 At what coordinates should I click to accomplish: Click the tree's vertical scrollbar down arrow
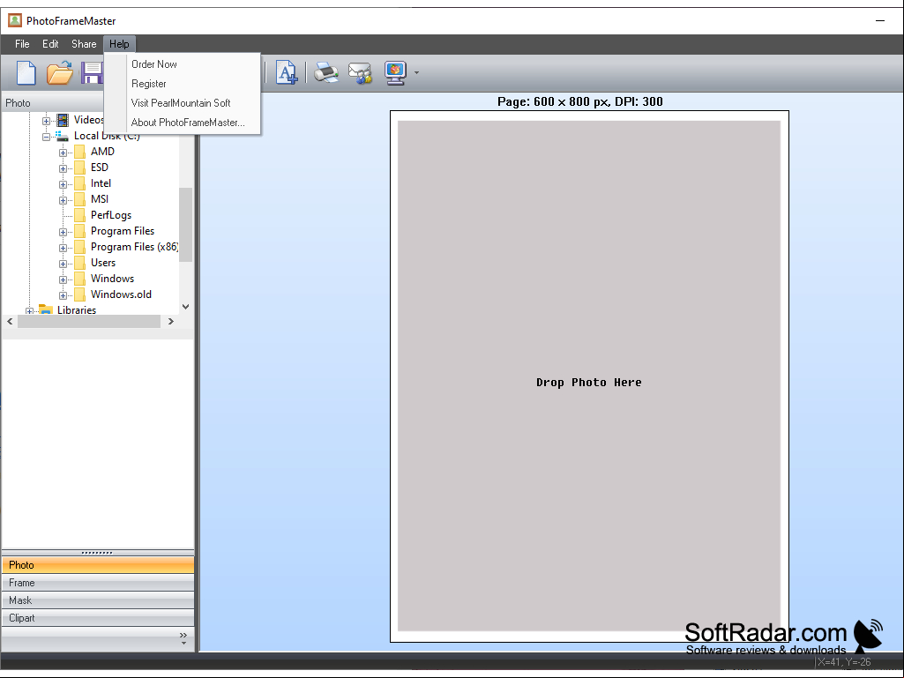pyautogui.click(x=185, y=307)
